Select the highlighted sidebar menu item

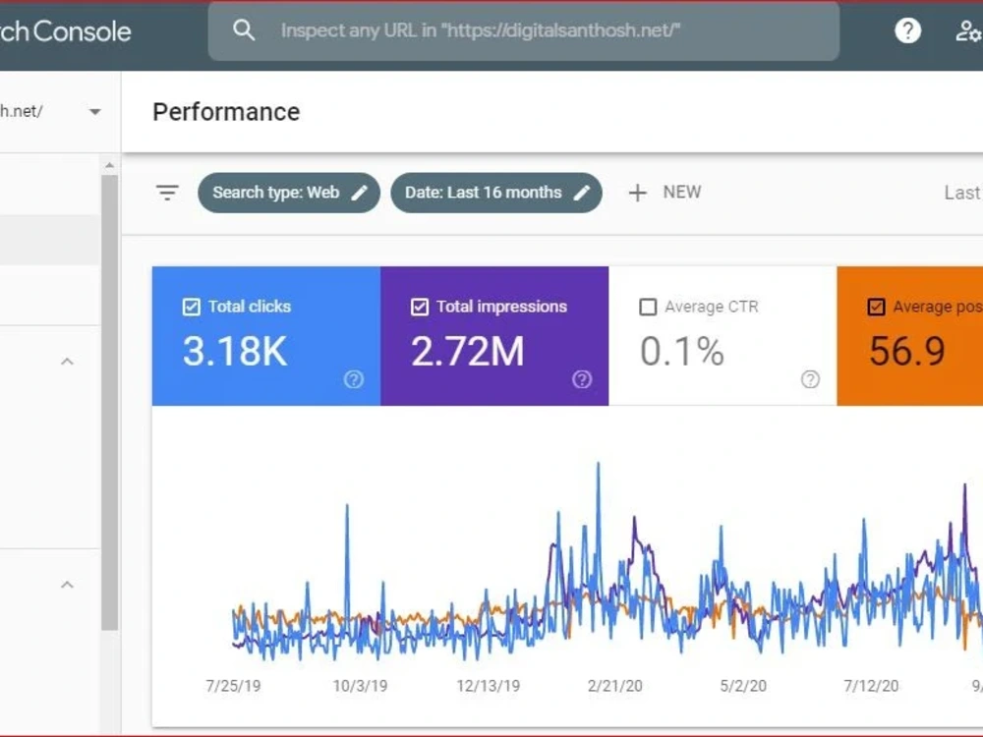(49, 240)
